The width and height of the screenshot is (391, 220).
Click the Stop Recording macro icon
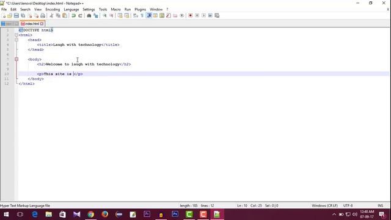pos(197,16)
